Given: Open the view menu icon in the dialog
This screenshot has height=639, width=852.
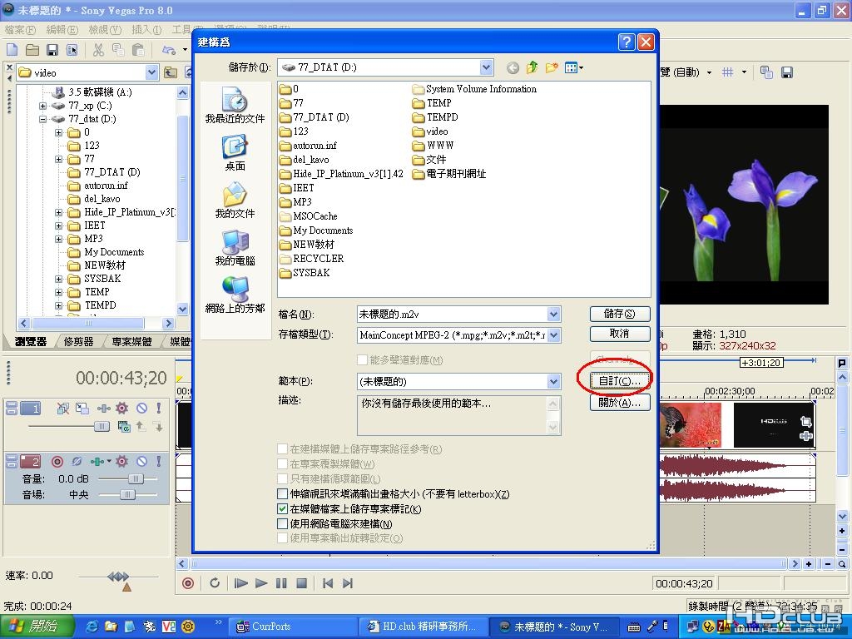Looking at the screenshot, I should (x=573, y=67).
